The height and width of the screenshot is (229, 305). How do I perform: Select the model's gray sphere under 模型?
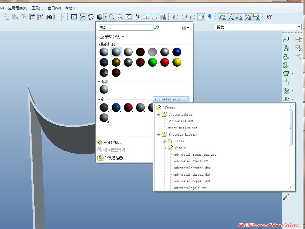[104, 89]
